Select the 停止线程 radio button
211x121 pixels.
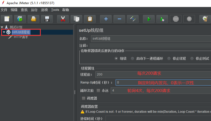pos(169,58)
